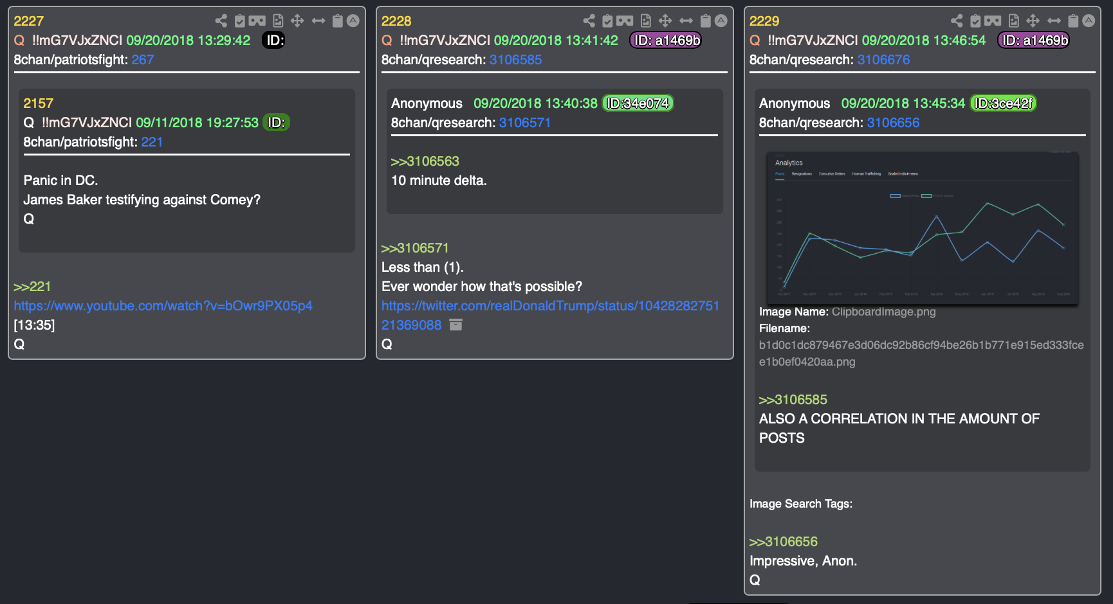Screen dimensions: 1113x604
Task: Click the ID:3ce42f badge
Action: [1003, 103]
